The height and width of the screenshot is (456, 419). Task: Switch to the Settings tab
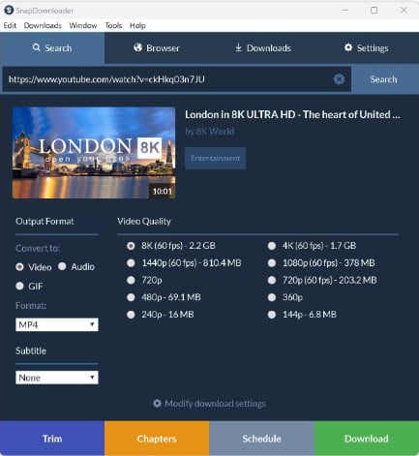click(367, 48)
